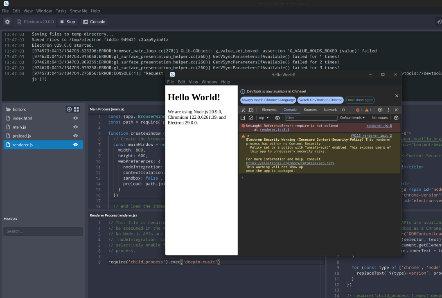This screenshot has height=298, width=442.
Task: Open Edit menu in Electron Fiddle
Action: (16, 11)
